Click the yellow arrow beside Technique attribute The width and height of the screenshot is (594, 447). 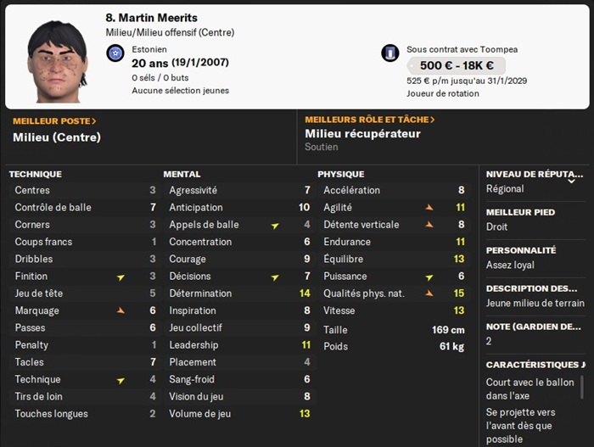click(x=120, y=379)
